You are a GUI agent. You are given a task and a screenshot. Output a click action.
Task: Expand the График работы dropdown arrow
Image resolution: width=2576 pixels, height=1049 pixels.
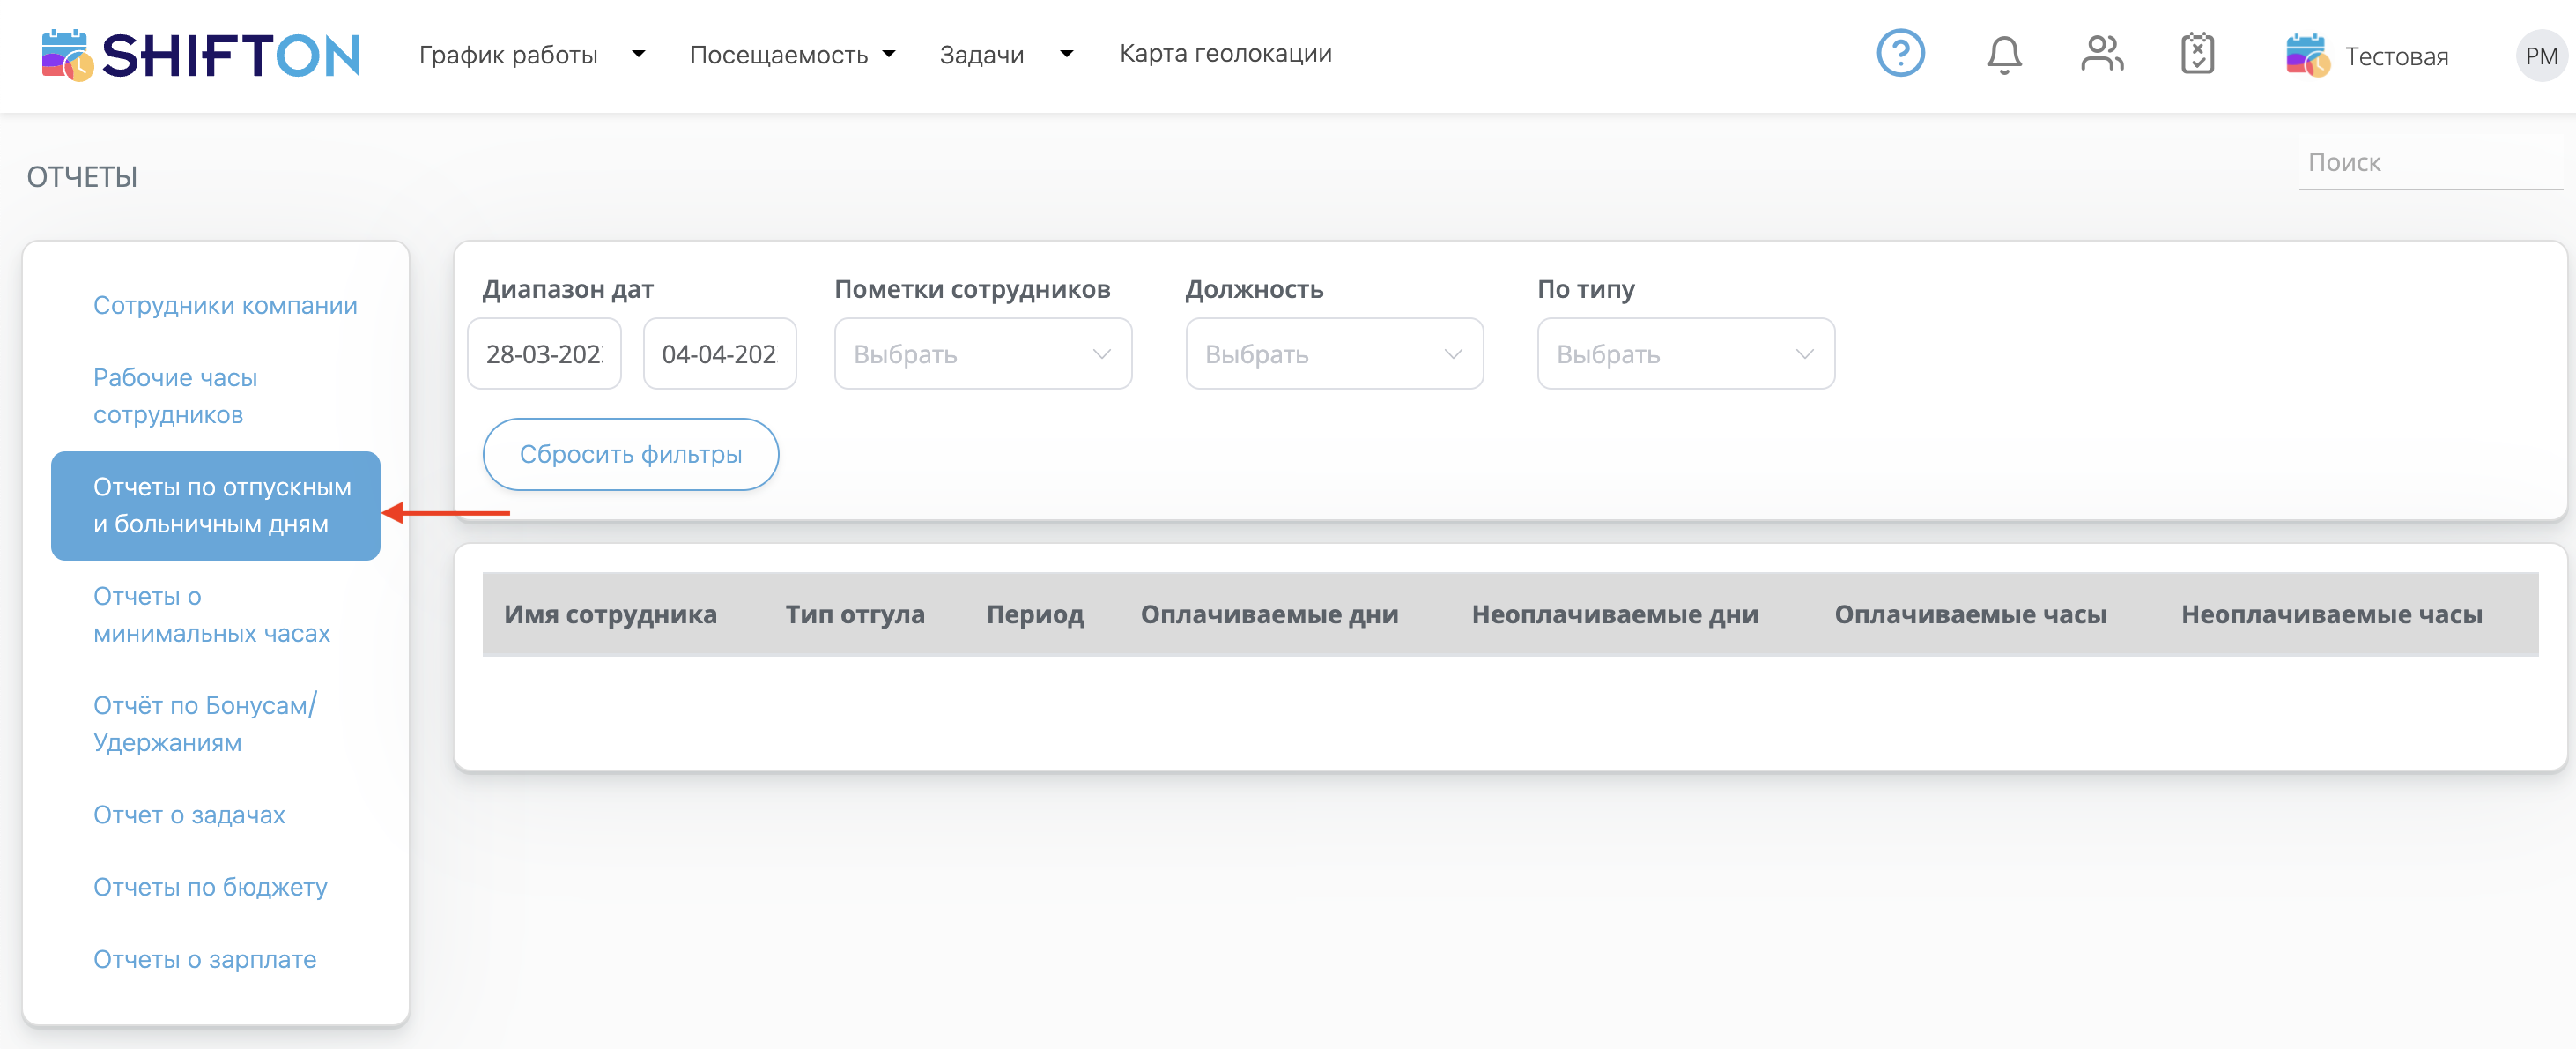coord(638,54)
